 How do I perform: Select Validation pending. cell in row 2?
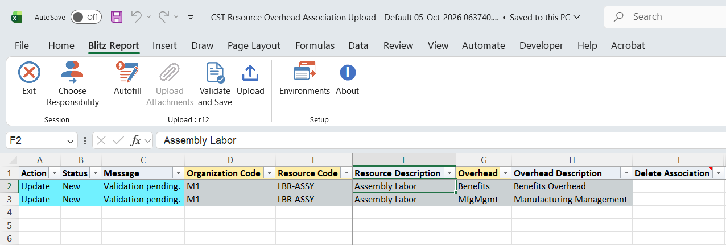click(143, 186)
